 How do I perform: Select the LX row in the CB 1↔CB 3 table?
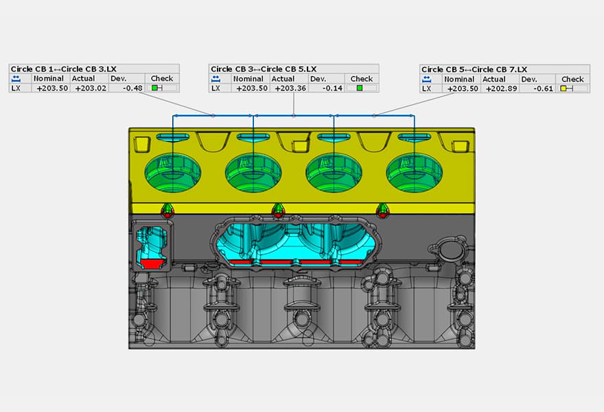(x=15, y=88)
